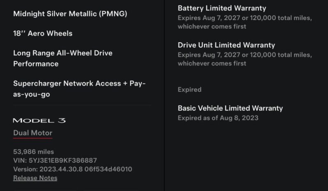328x191 pixels.
Task: Click the Expired as of Aug 8, 2023 text
Action: tap(218, 118)
